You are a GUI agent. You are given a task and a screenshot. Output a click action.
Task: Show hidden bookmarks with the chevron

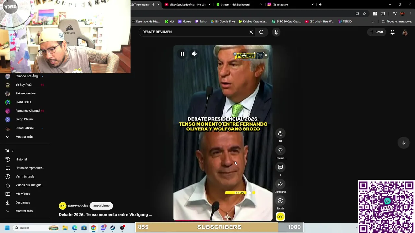(x=373, y=22)
